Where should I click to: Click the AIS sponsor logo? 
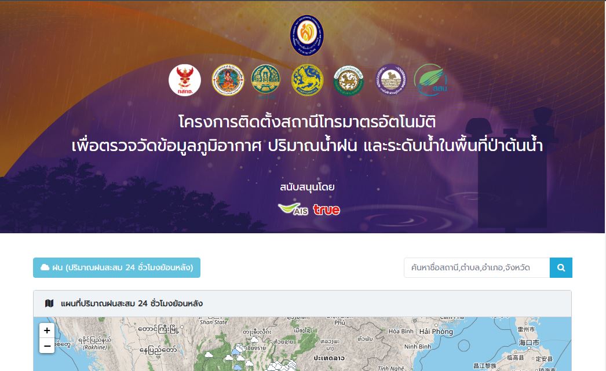(x=293, y=210)
